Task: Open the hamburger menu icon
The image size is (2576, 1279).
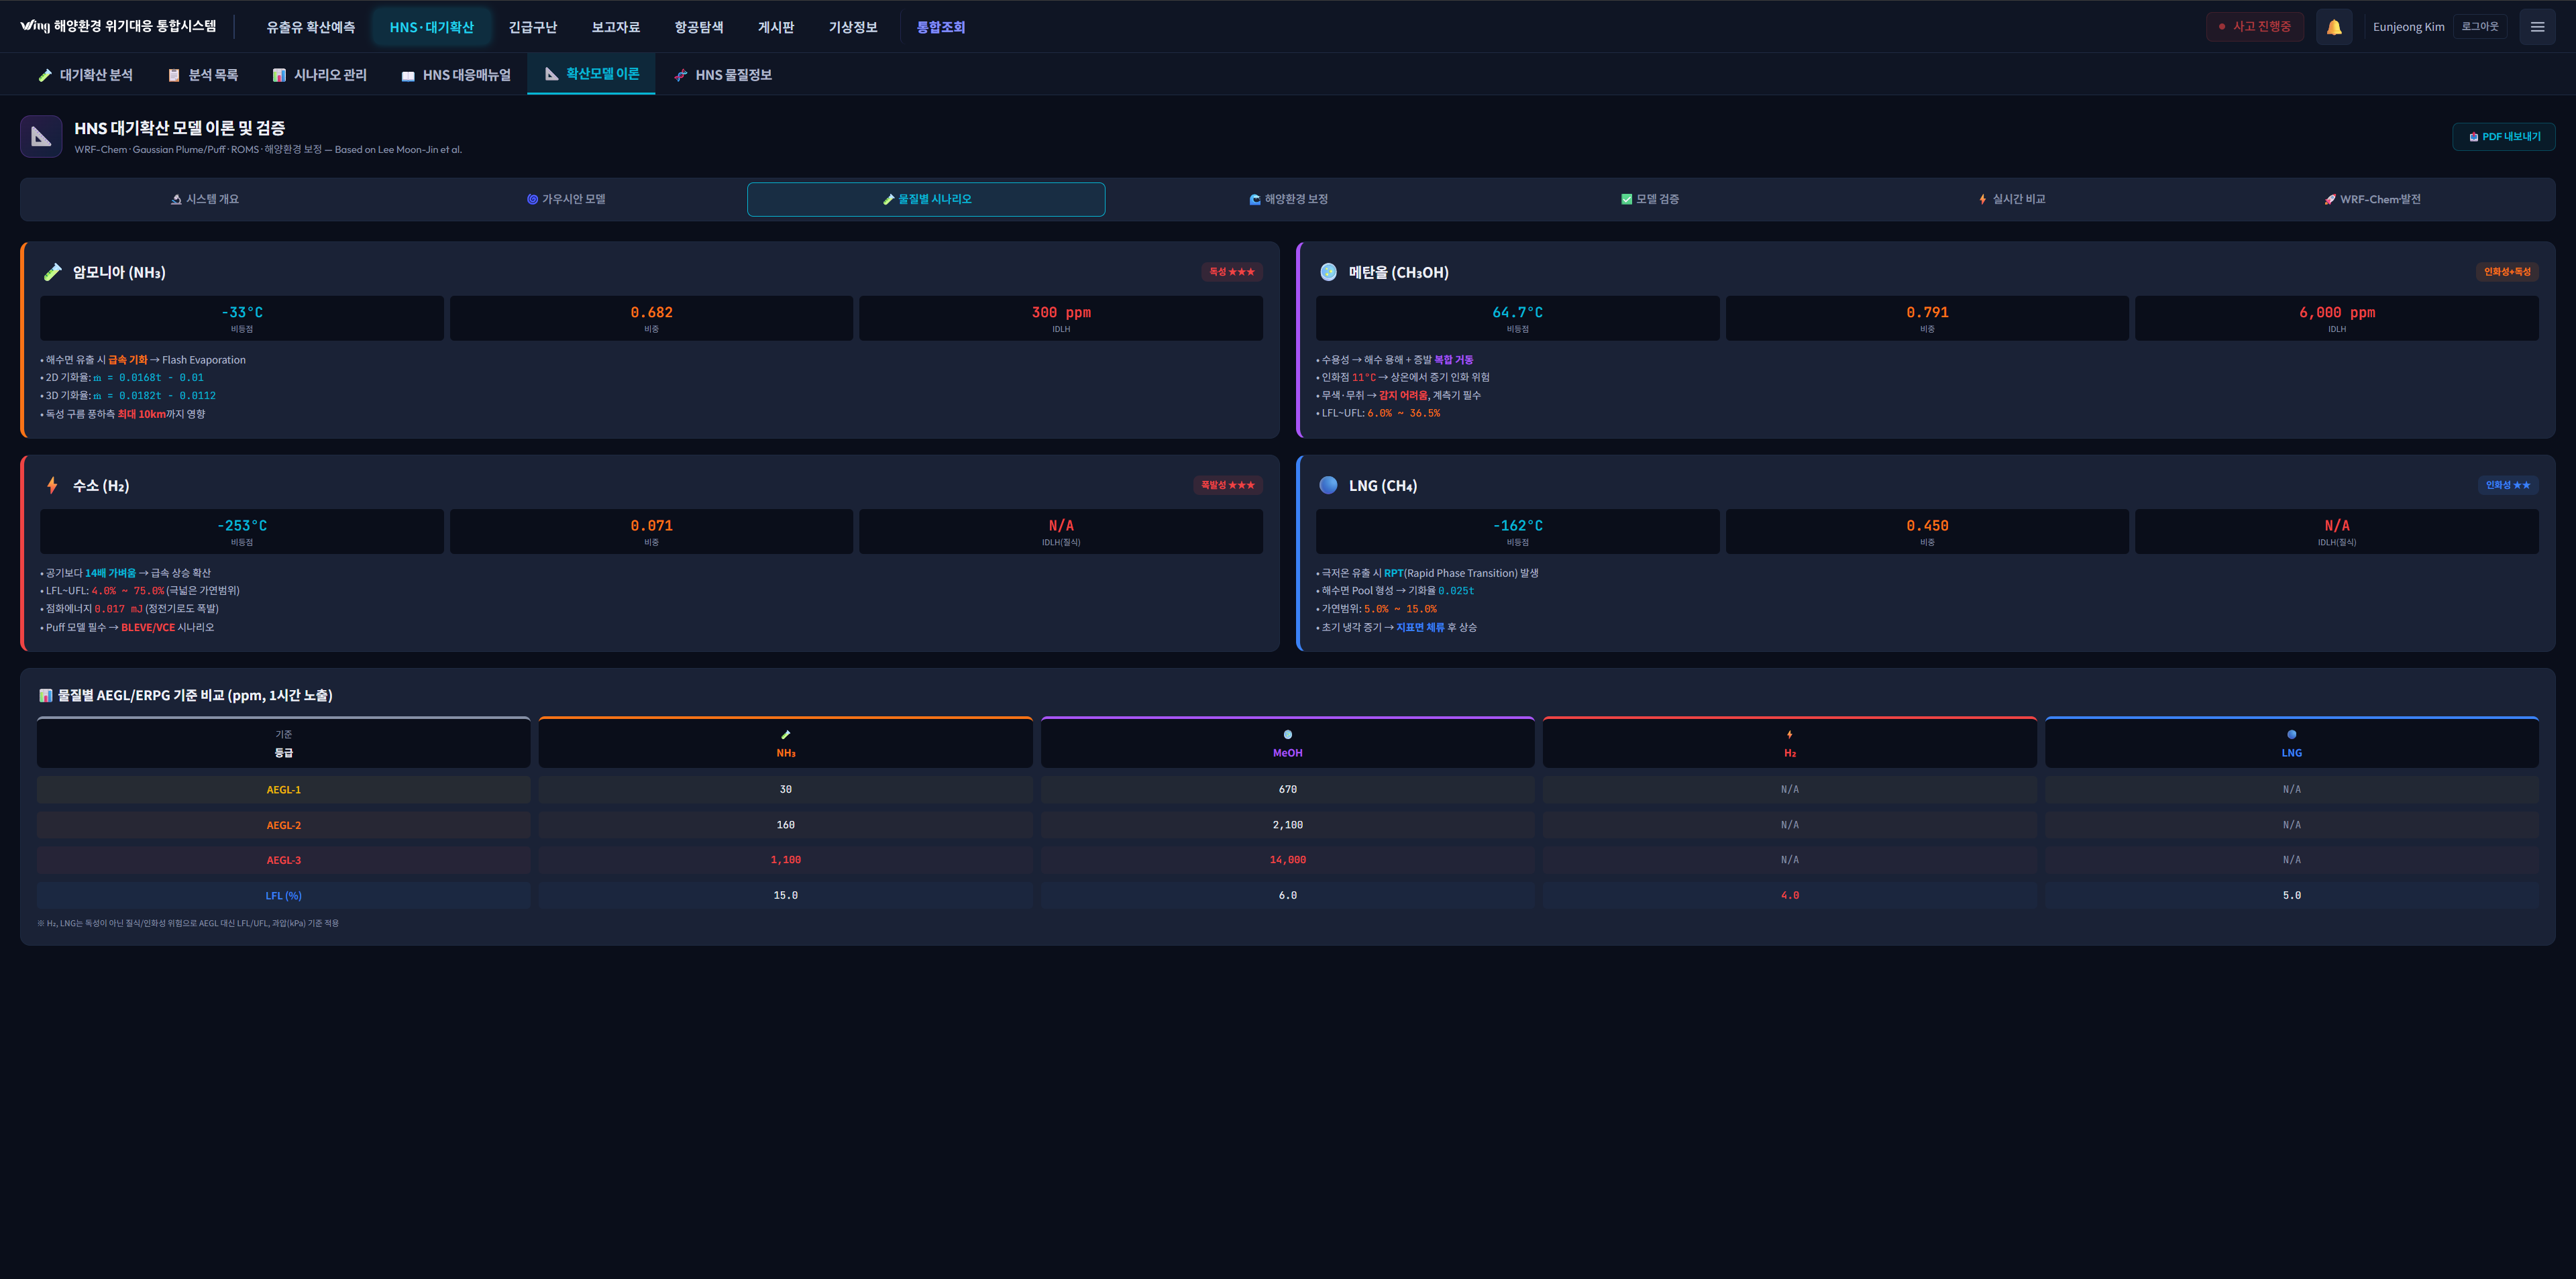Action: point(2536,27)
